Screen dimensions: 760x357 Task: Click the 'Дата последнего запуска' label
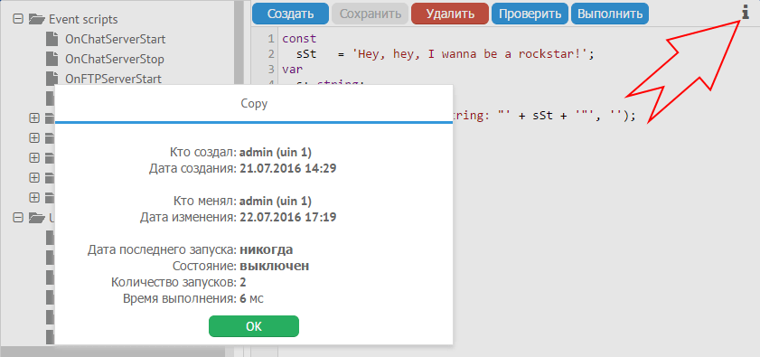click(x=163, y=250)
